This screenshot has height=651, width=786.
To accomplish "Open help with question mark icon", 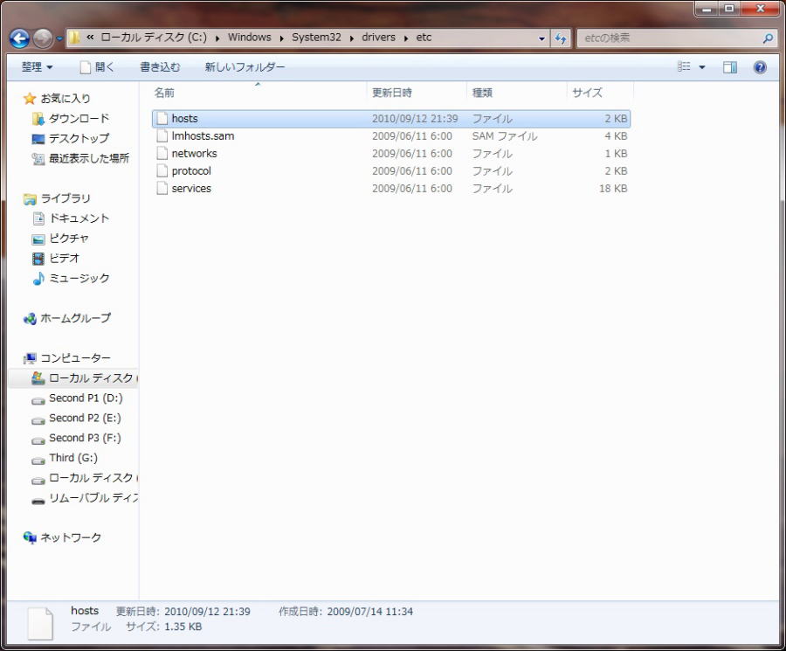I will (760, 67).
